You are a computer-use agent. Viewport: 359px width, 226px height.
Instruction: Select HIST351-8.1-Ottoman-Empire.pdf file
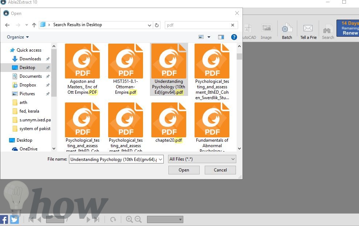(x=126, y=69)
